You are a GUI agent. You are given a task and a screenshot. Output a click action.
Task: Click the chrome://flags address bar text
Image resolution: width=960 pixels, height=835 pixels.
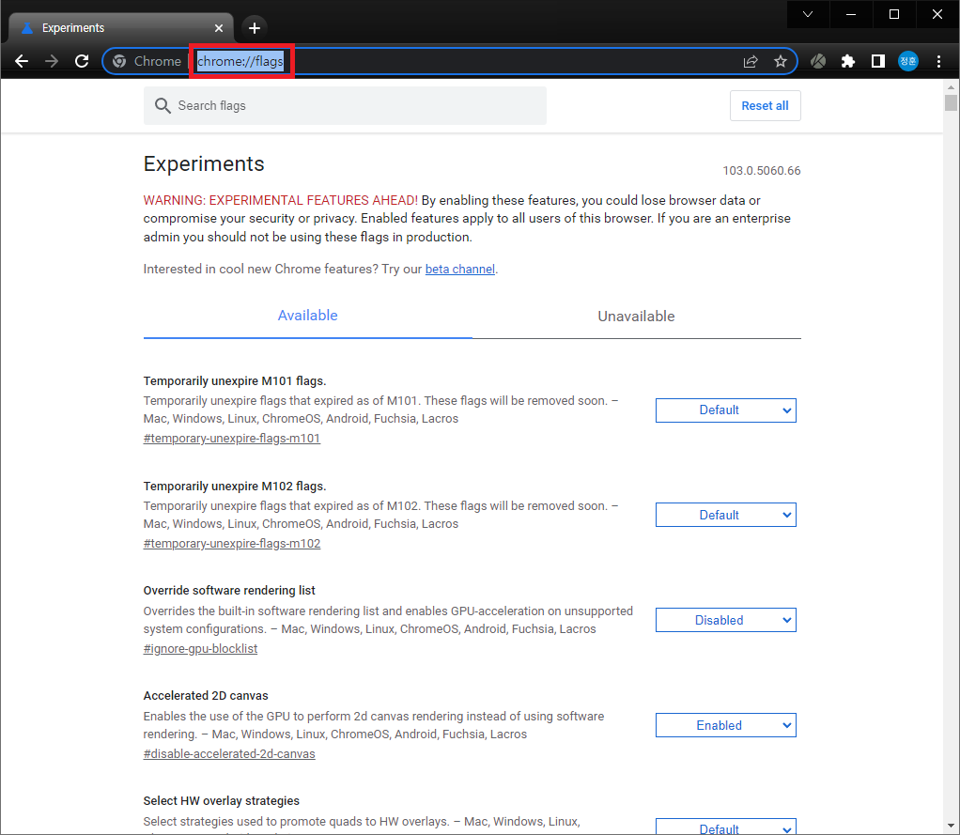240,61
